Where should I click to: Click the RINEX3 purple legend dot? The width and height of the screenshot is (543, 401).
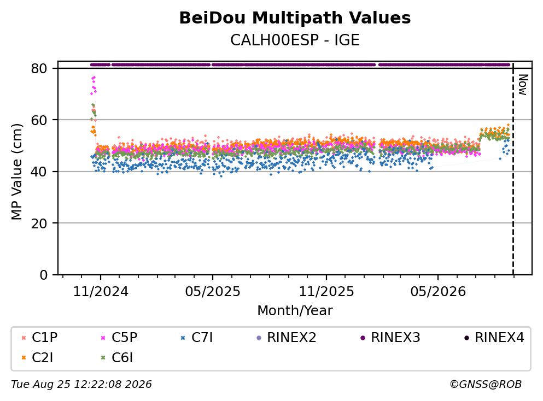coord(363,338)
